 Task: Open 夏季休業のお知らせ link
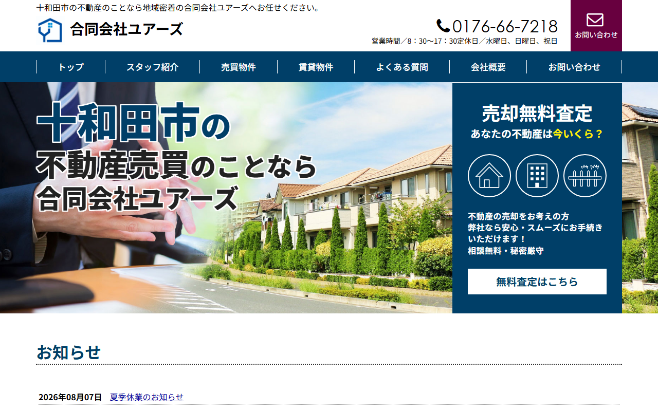(147, 397)
